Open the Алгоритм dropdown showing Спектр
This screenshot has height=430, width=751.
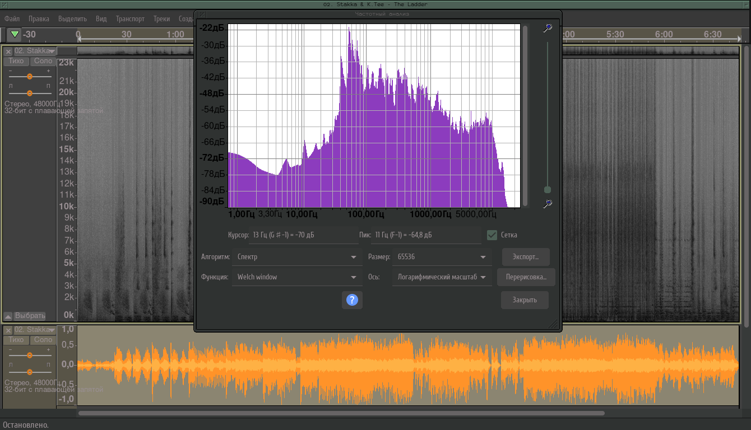(x=298, y=257)
